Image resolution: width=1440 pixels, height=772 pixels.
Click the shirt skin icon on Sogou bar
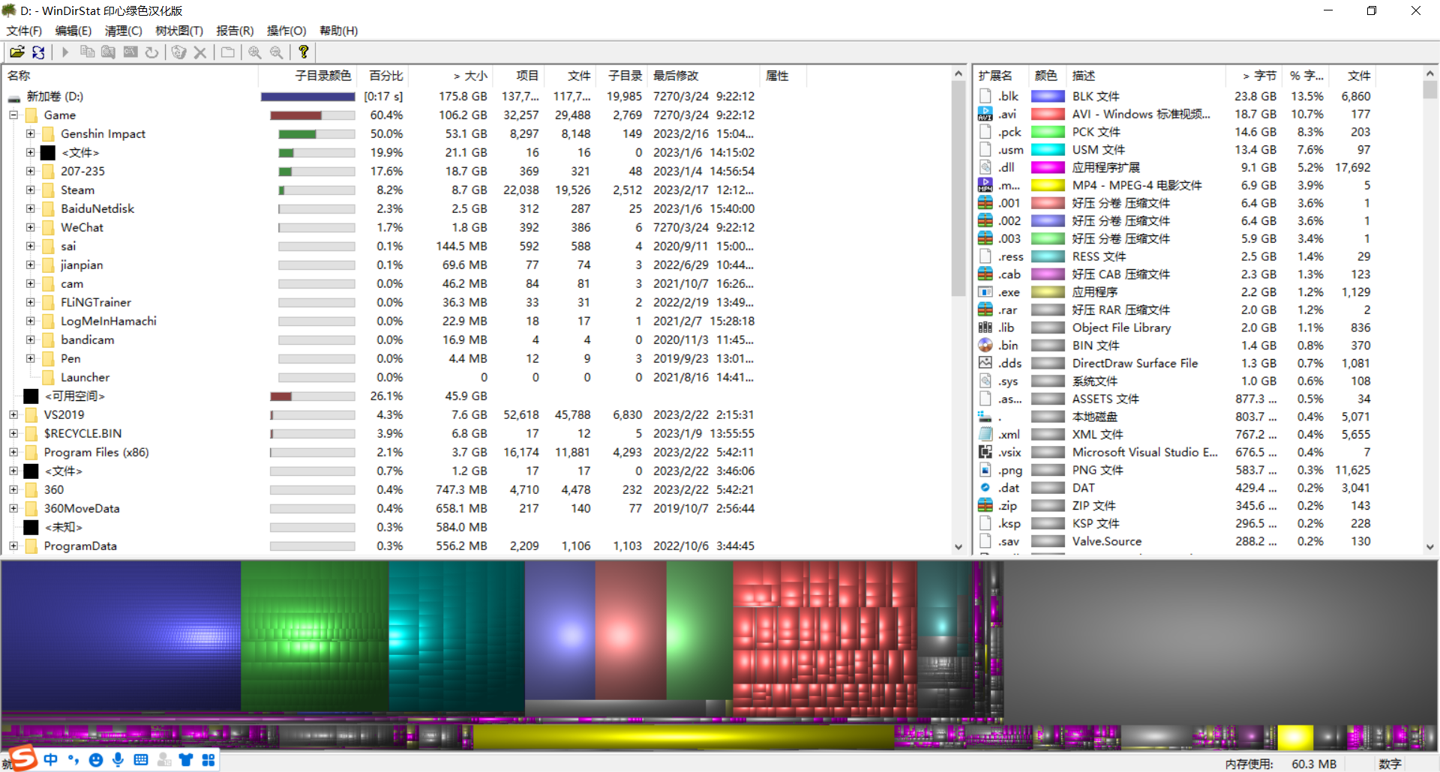(186, 760)
